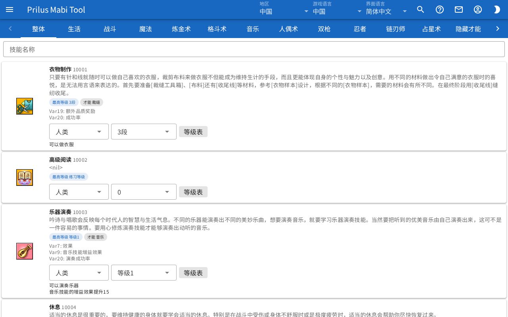Click the search magnifier icon

click(x=421, y=10)
